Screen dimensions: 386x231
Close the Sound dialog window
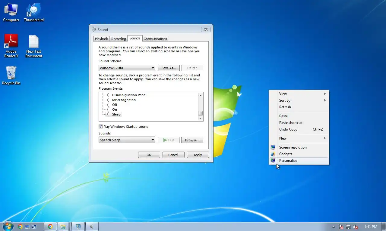click(206, 29)
